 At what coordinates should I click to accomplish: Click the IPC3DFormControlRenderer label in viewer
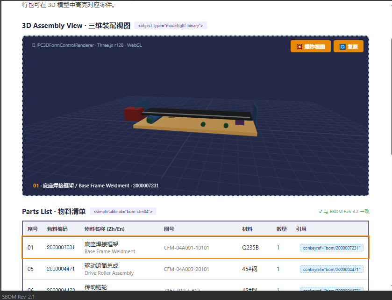[x=87, y=45]
